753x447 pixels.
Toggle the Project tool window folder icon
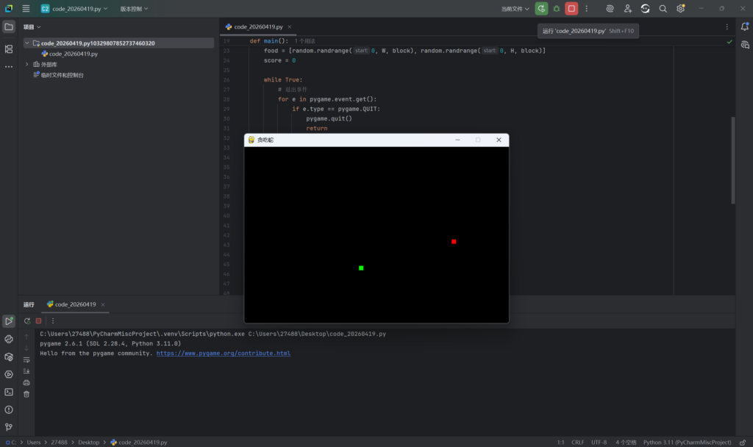point(9,26)
